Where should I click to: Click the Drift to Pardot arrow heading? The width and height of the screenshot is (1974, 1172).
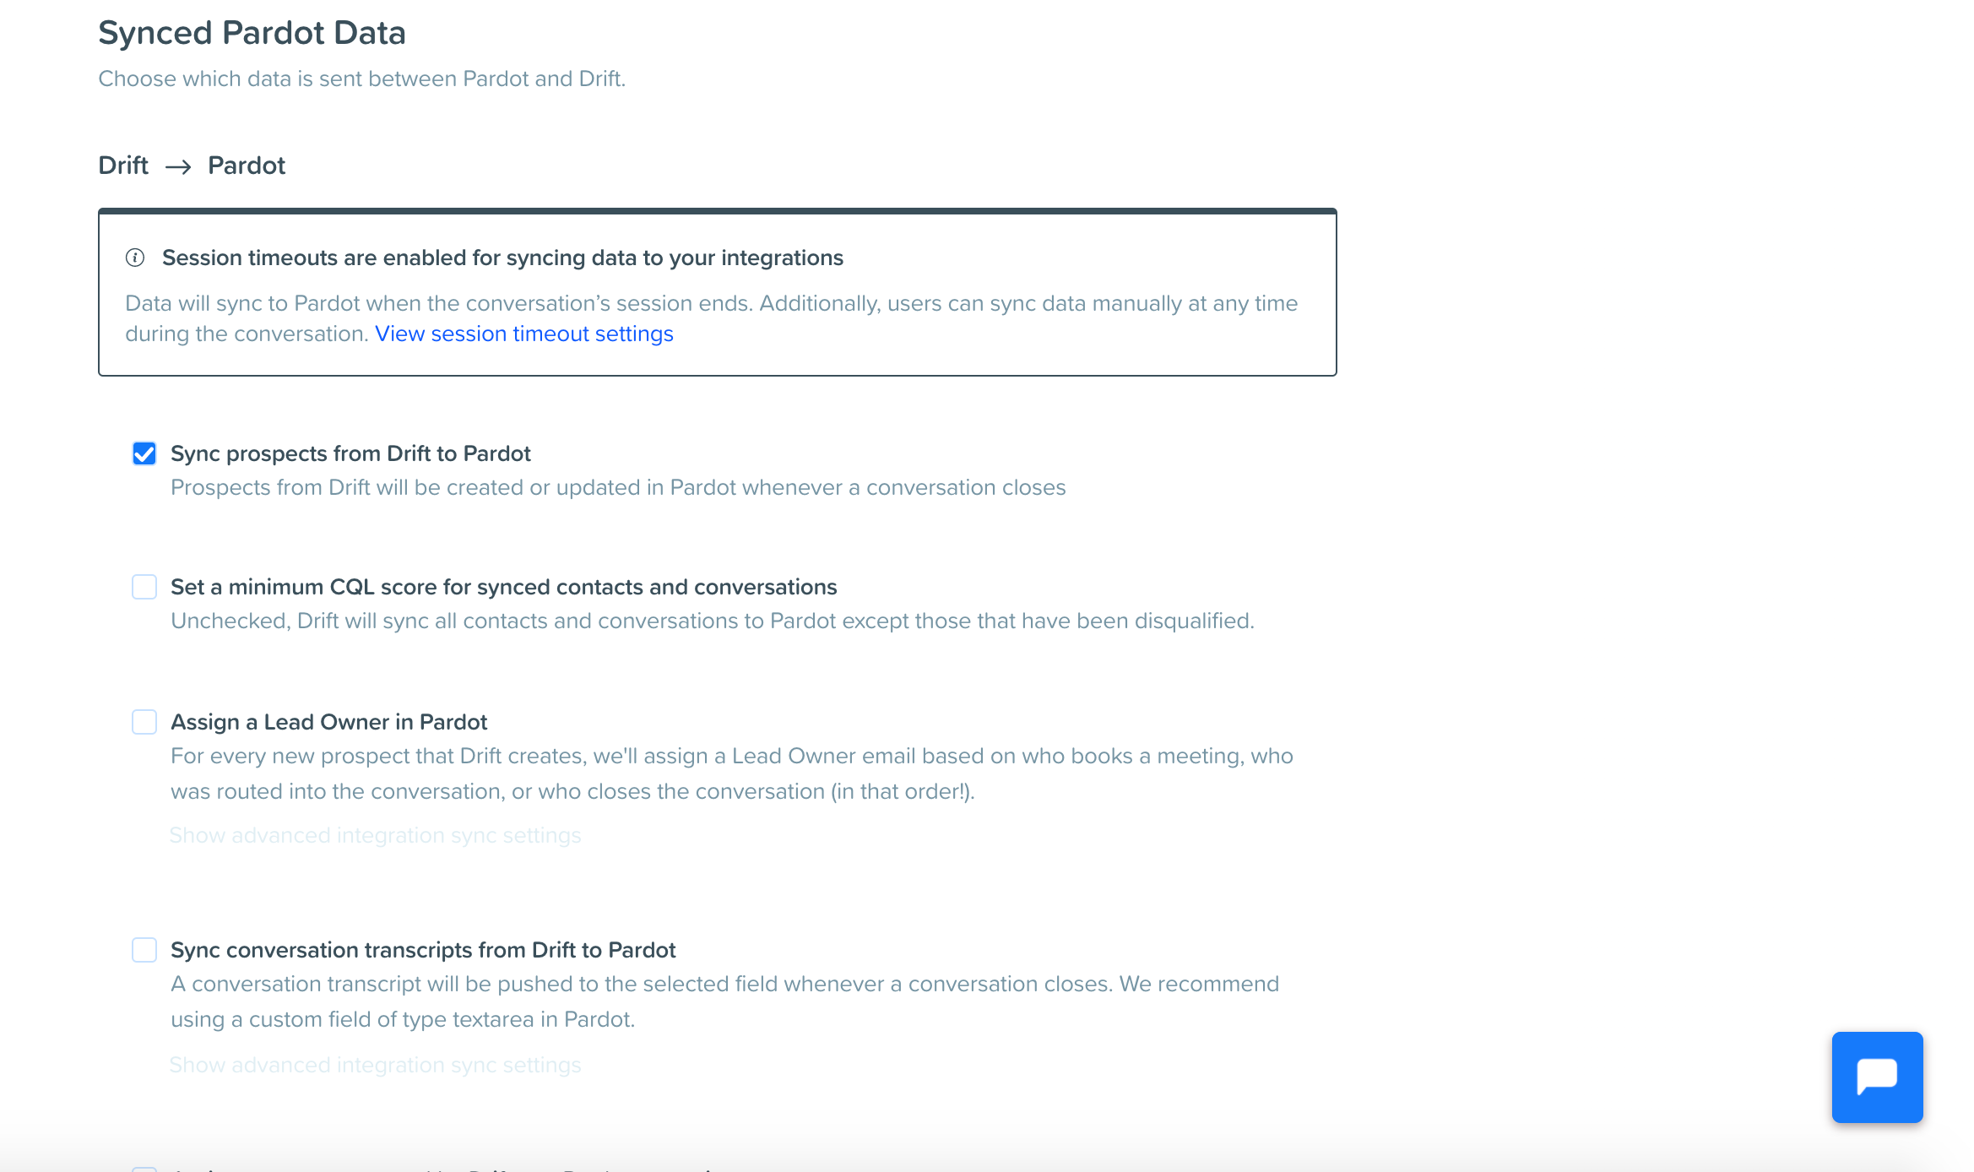192,165
